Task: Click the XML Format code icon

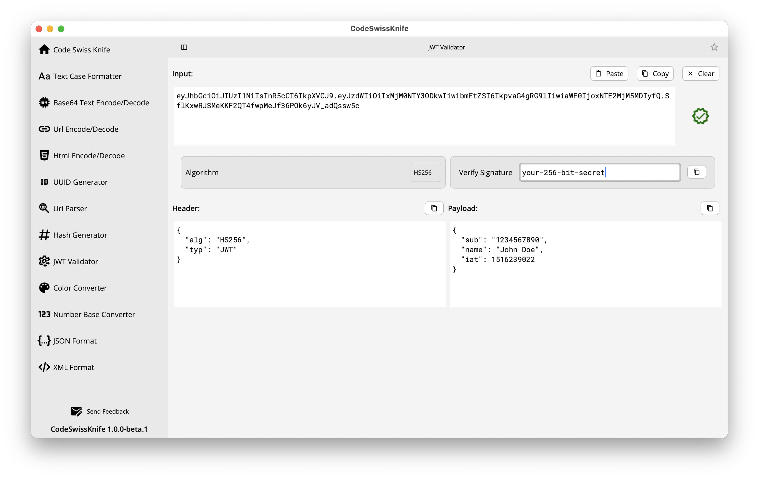Action: (44, 367)
